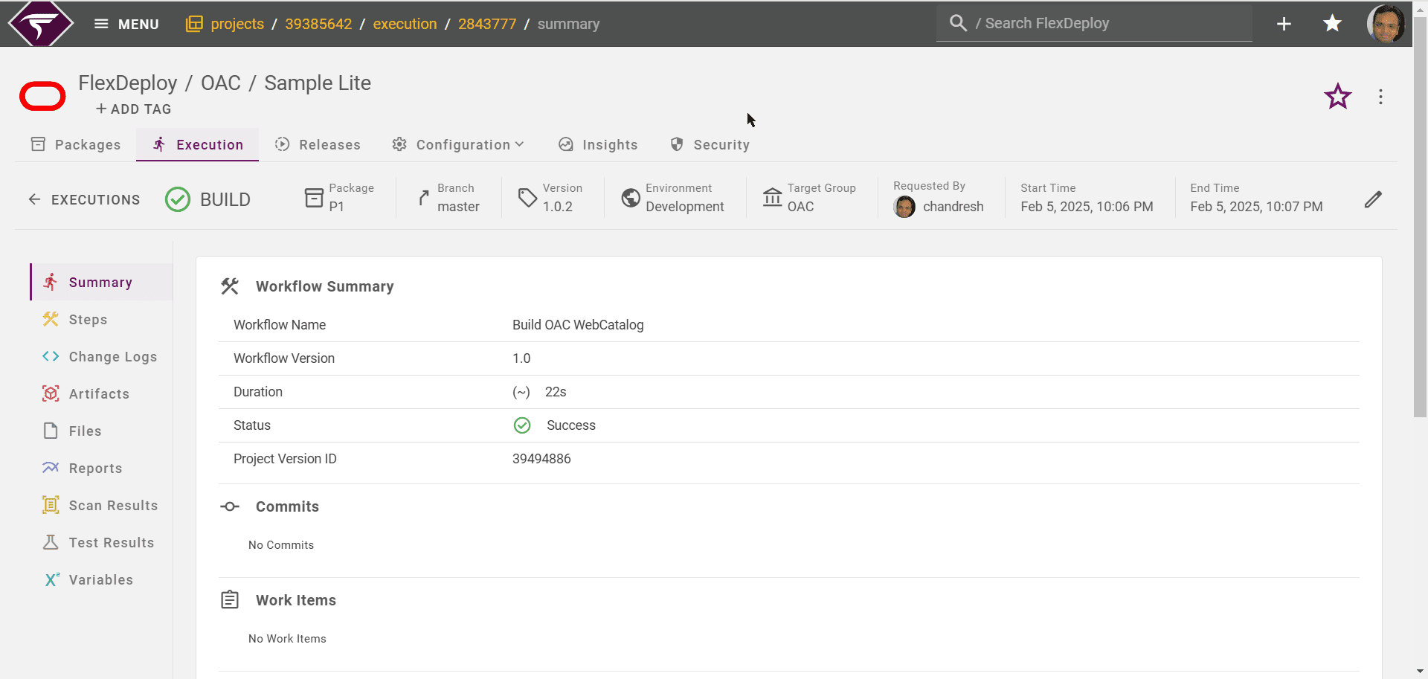1428x679 pixels.
Task: Open Files in the sidebar
Action: (101, 431)
